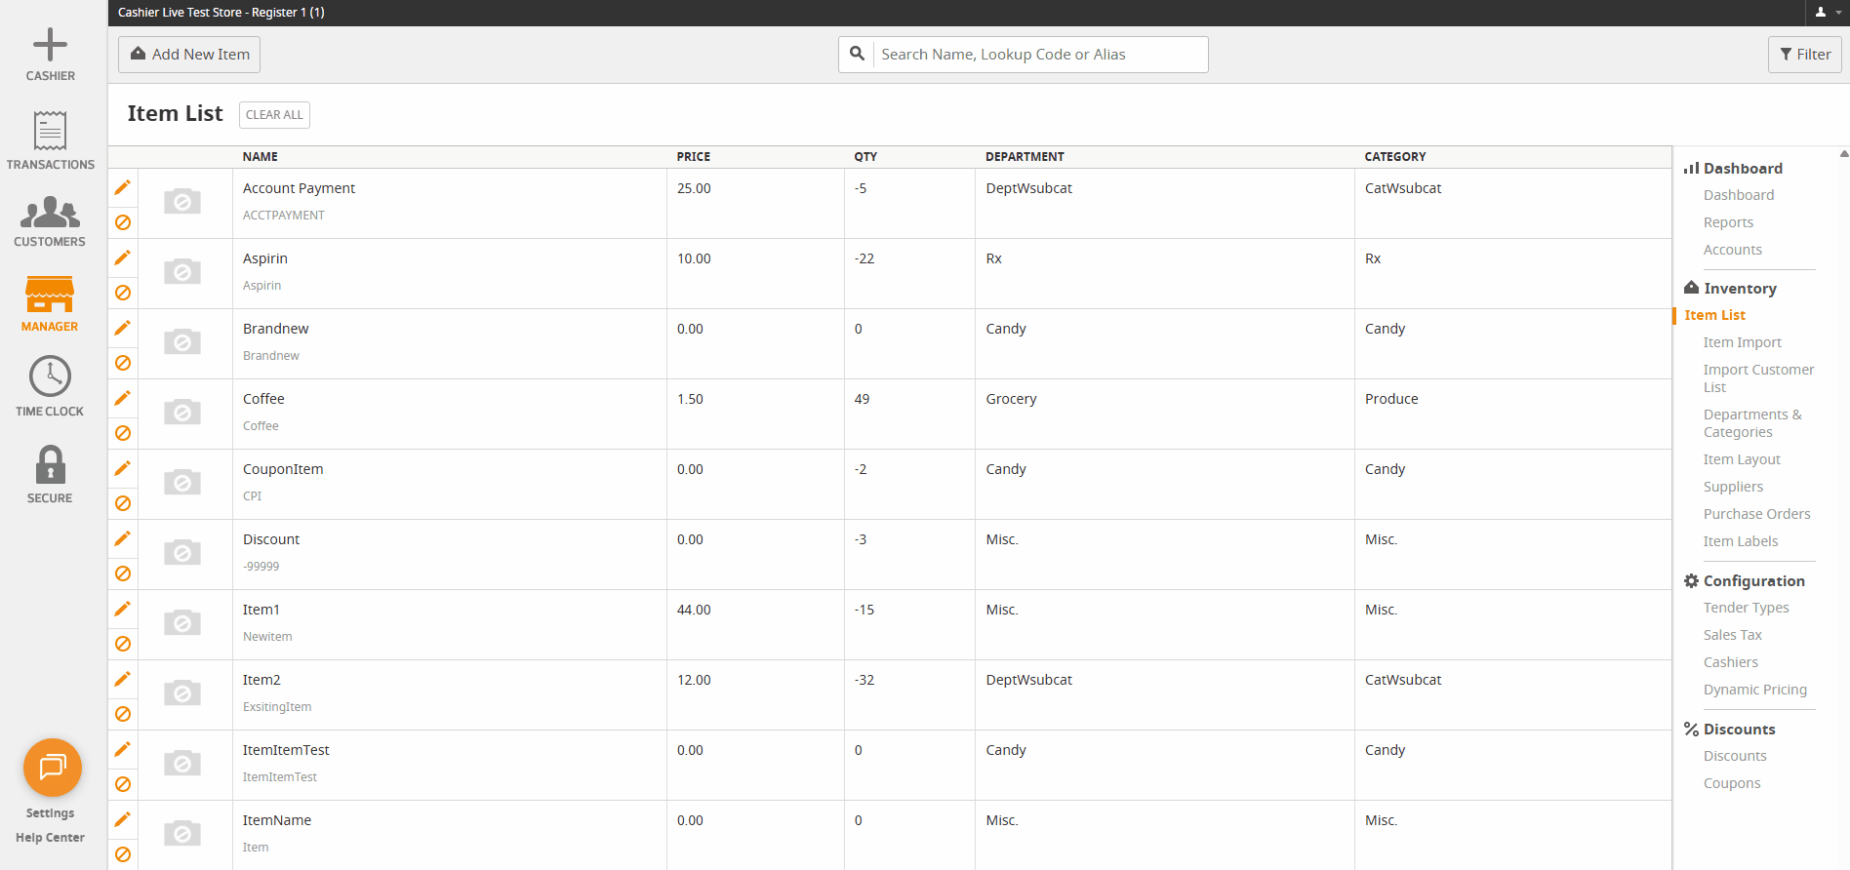
Task: Open the Transactions receipt icon
Action: [50, 131]
